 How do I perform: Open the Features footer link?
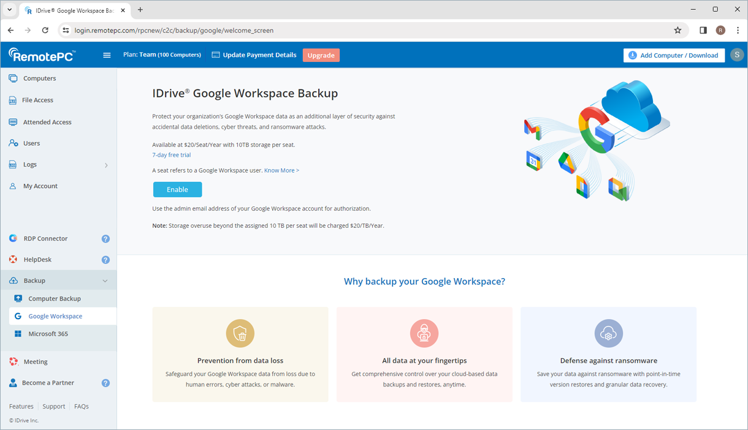(21, 406)
